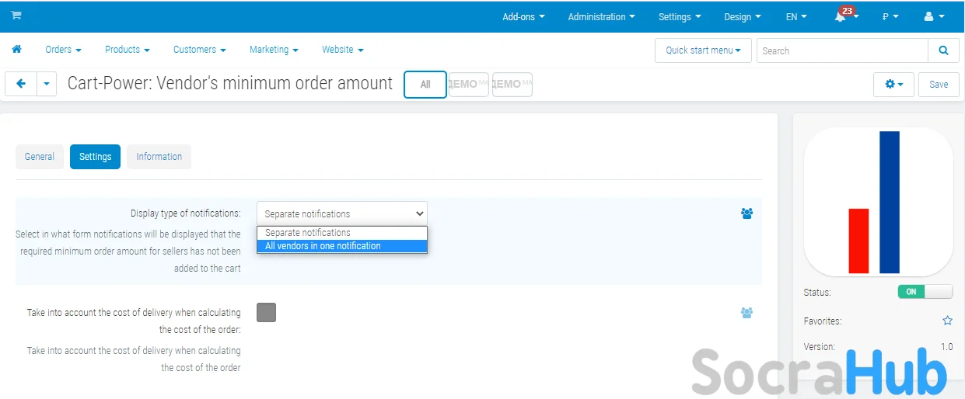Image resolution: width=965 pixels, height=399 pixels.
Task: Open the EN language selector
Action: [x=796, y=16]
